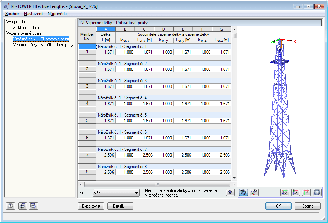
Task: Click k cr,z cell for member 8
Action: (202, 172)
